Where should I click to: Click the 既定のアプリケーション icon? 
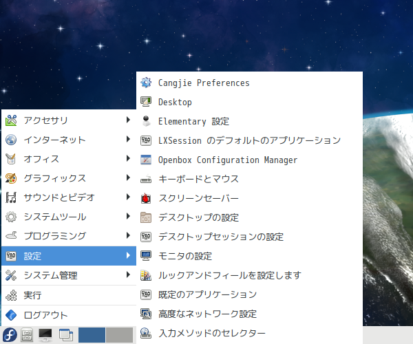(x=146, y=294)
